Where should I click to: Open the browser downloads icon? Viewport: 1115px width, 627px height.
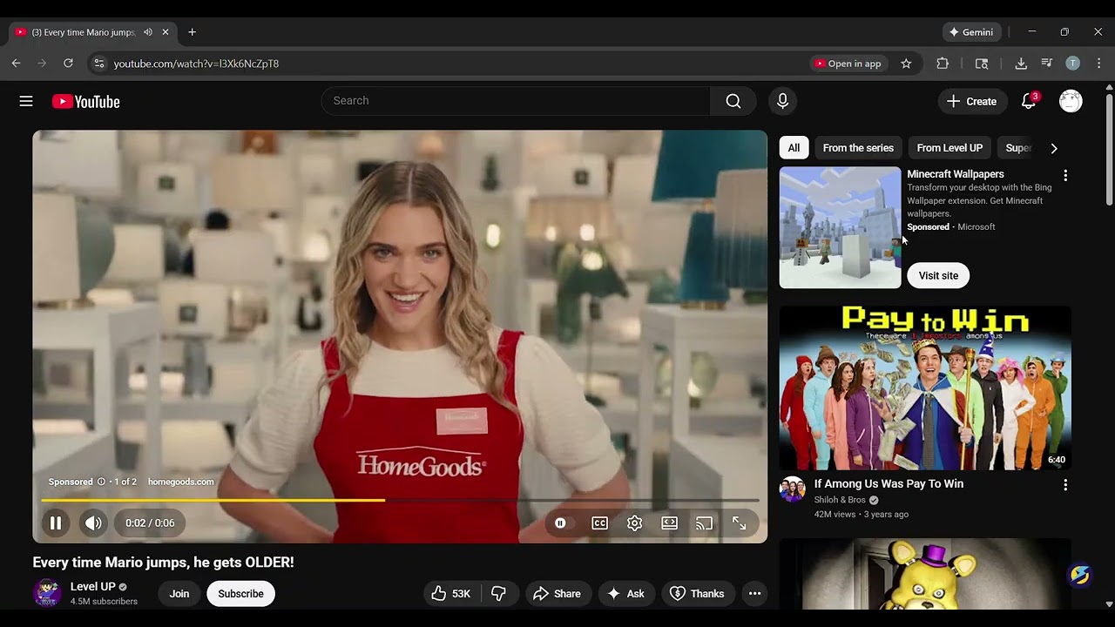tap(1021, 64)
